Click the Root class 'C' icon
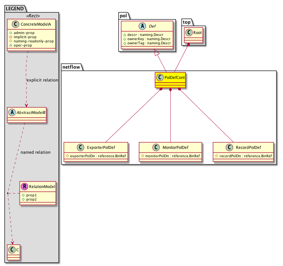The height and width of the screenshot is (266, 283). [189, 32]
